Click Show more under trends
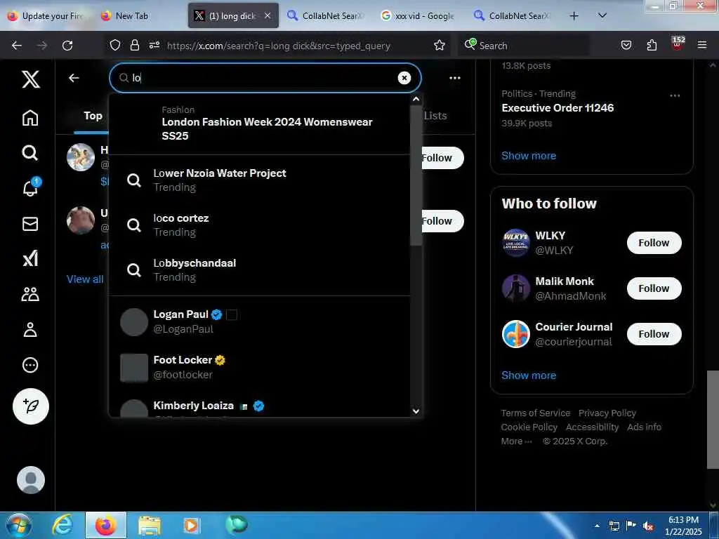The height and width of the screenshot is (539, 719). 529,156
